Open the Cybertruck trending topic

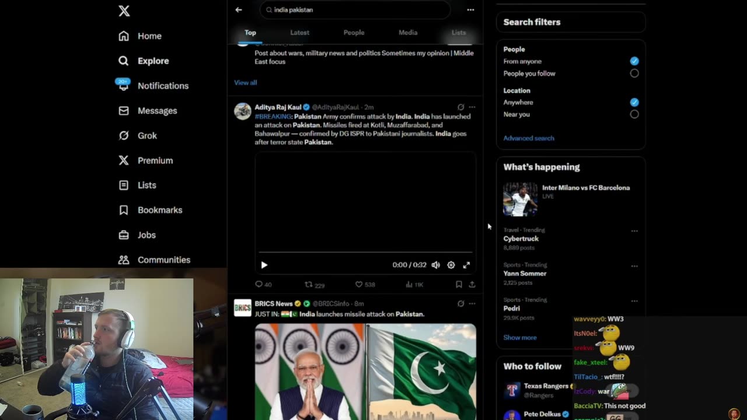click(x=521, y=239)
